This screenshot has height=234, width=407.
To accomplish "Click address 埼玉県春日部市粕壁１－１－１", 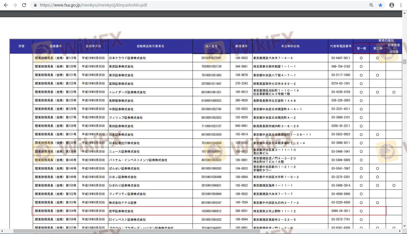I will [274, 67].
